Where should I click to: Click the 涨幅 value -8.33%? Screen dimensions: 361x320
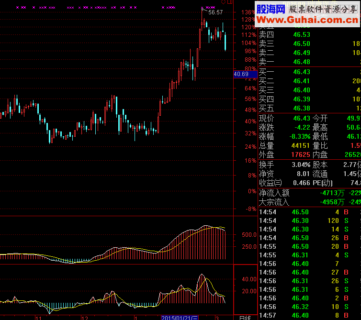(x=300, y=137)
